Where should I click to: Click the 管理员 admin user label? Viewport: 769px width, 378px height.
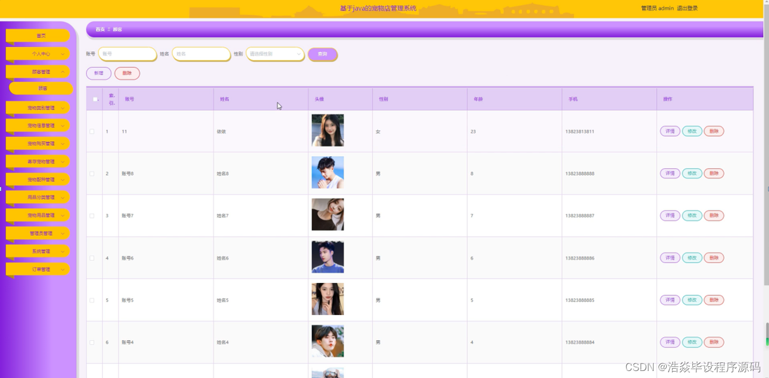[657, 8]
